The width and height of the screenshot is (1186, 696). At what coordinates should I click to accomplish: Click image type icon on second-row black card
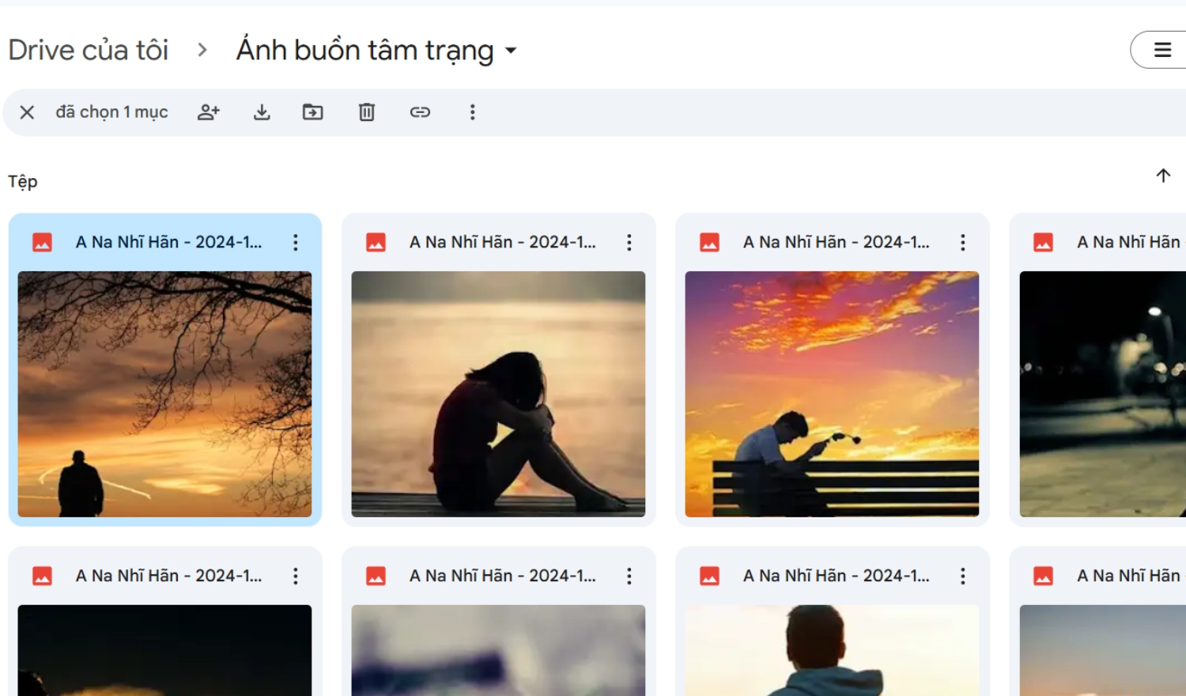tap(43, 577)
